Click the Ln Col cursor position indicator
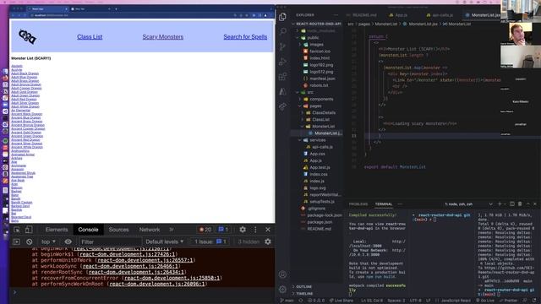541x304 pixels. pos(372,301)
